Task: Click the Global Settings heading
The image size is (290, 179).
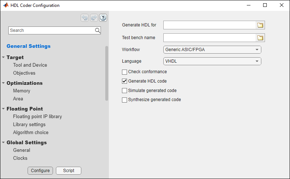Action: [x=26, y=142]
